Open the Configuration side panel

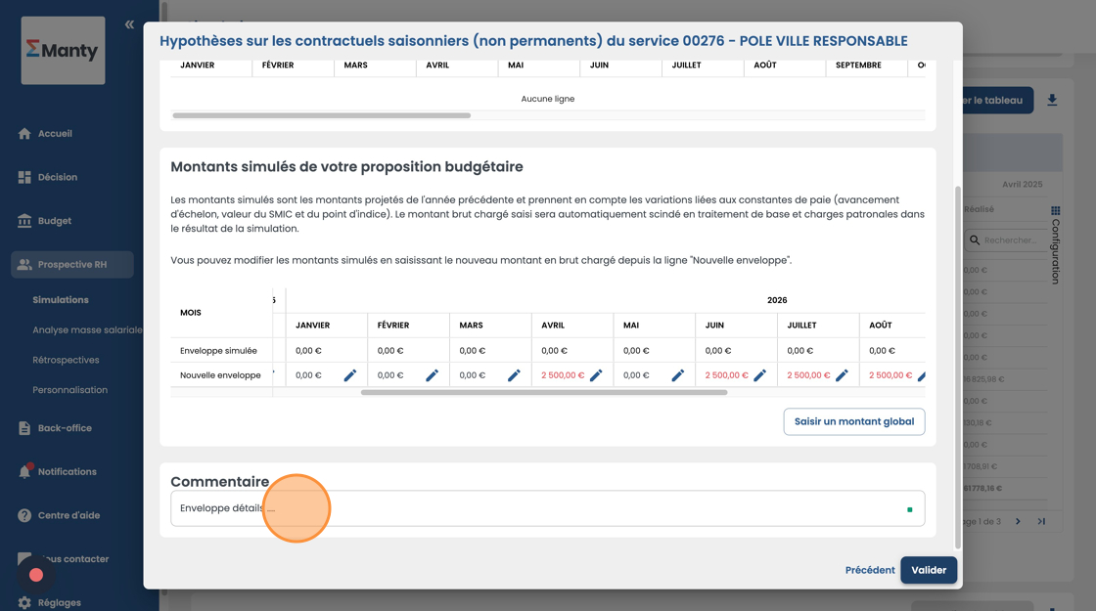1055,244
